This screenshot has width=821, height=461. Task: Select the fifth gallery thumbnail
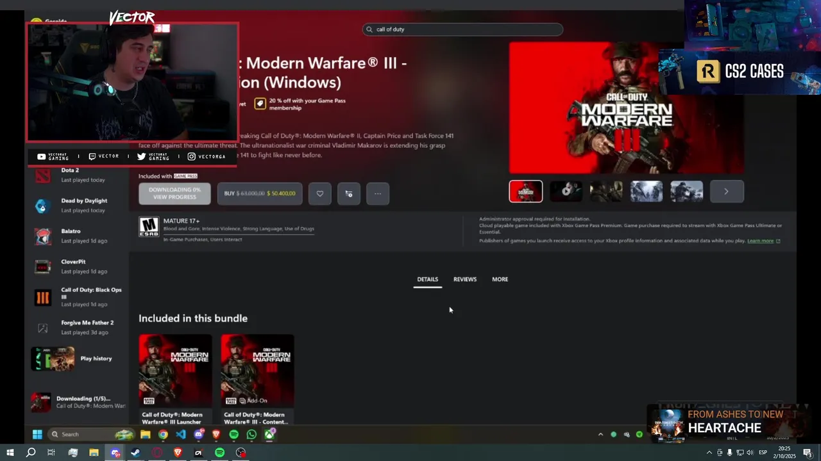point(687,191)
